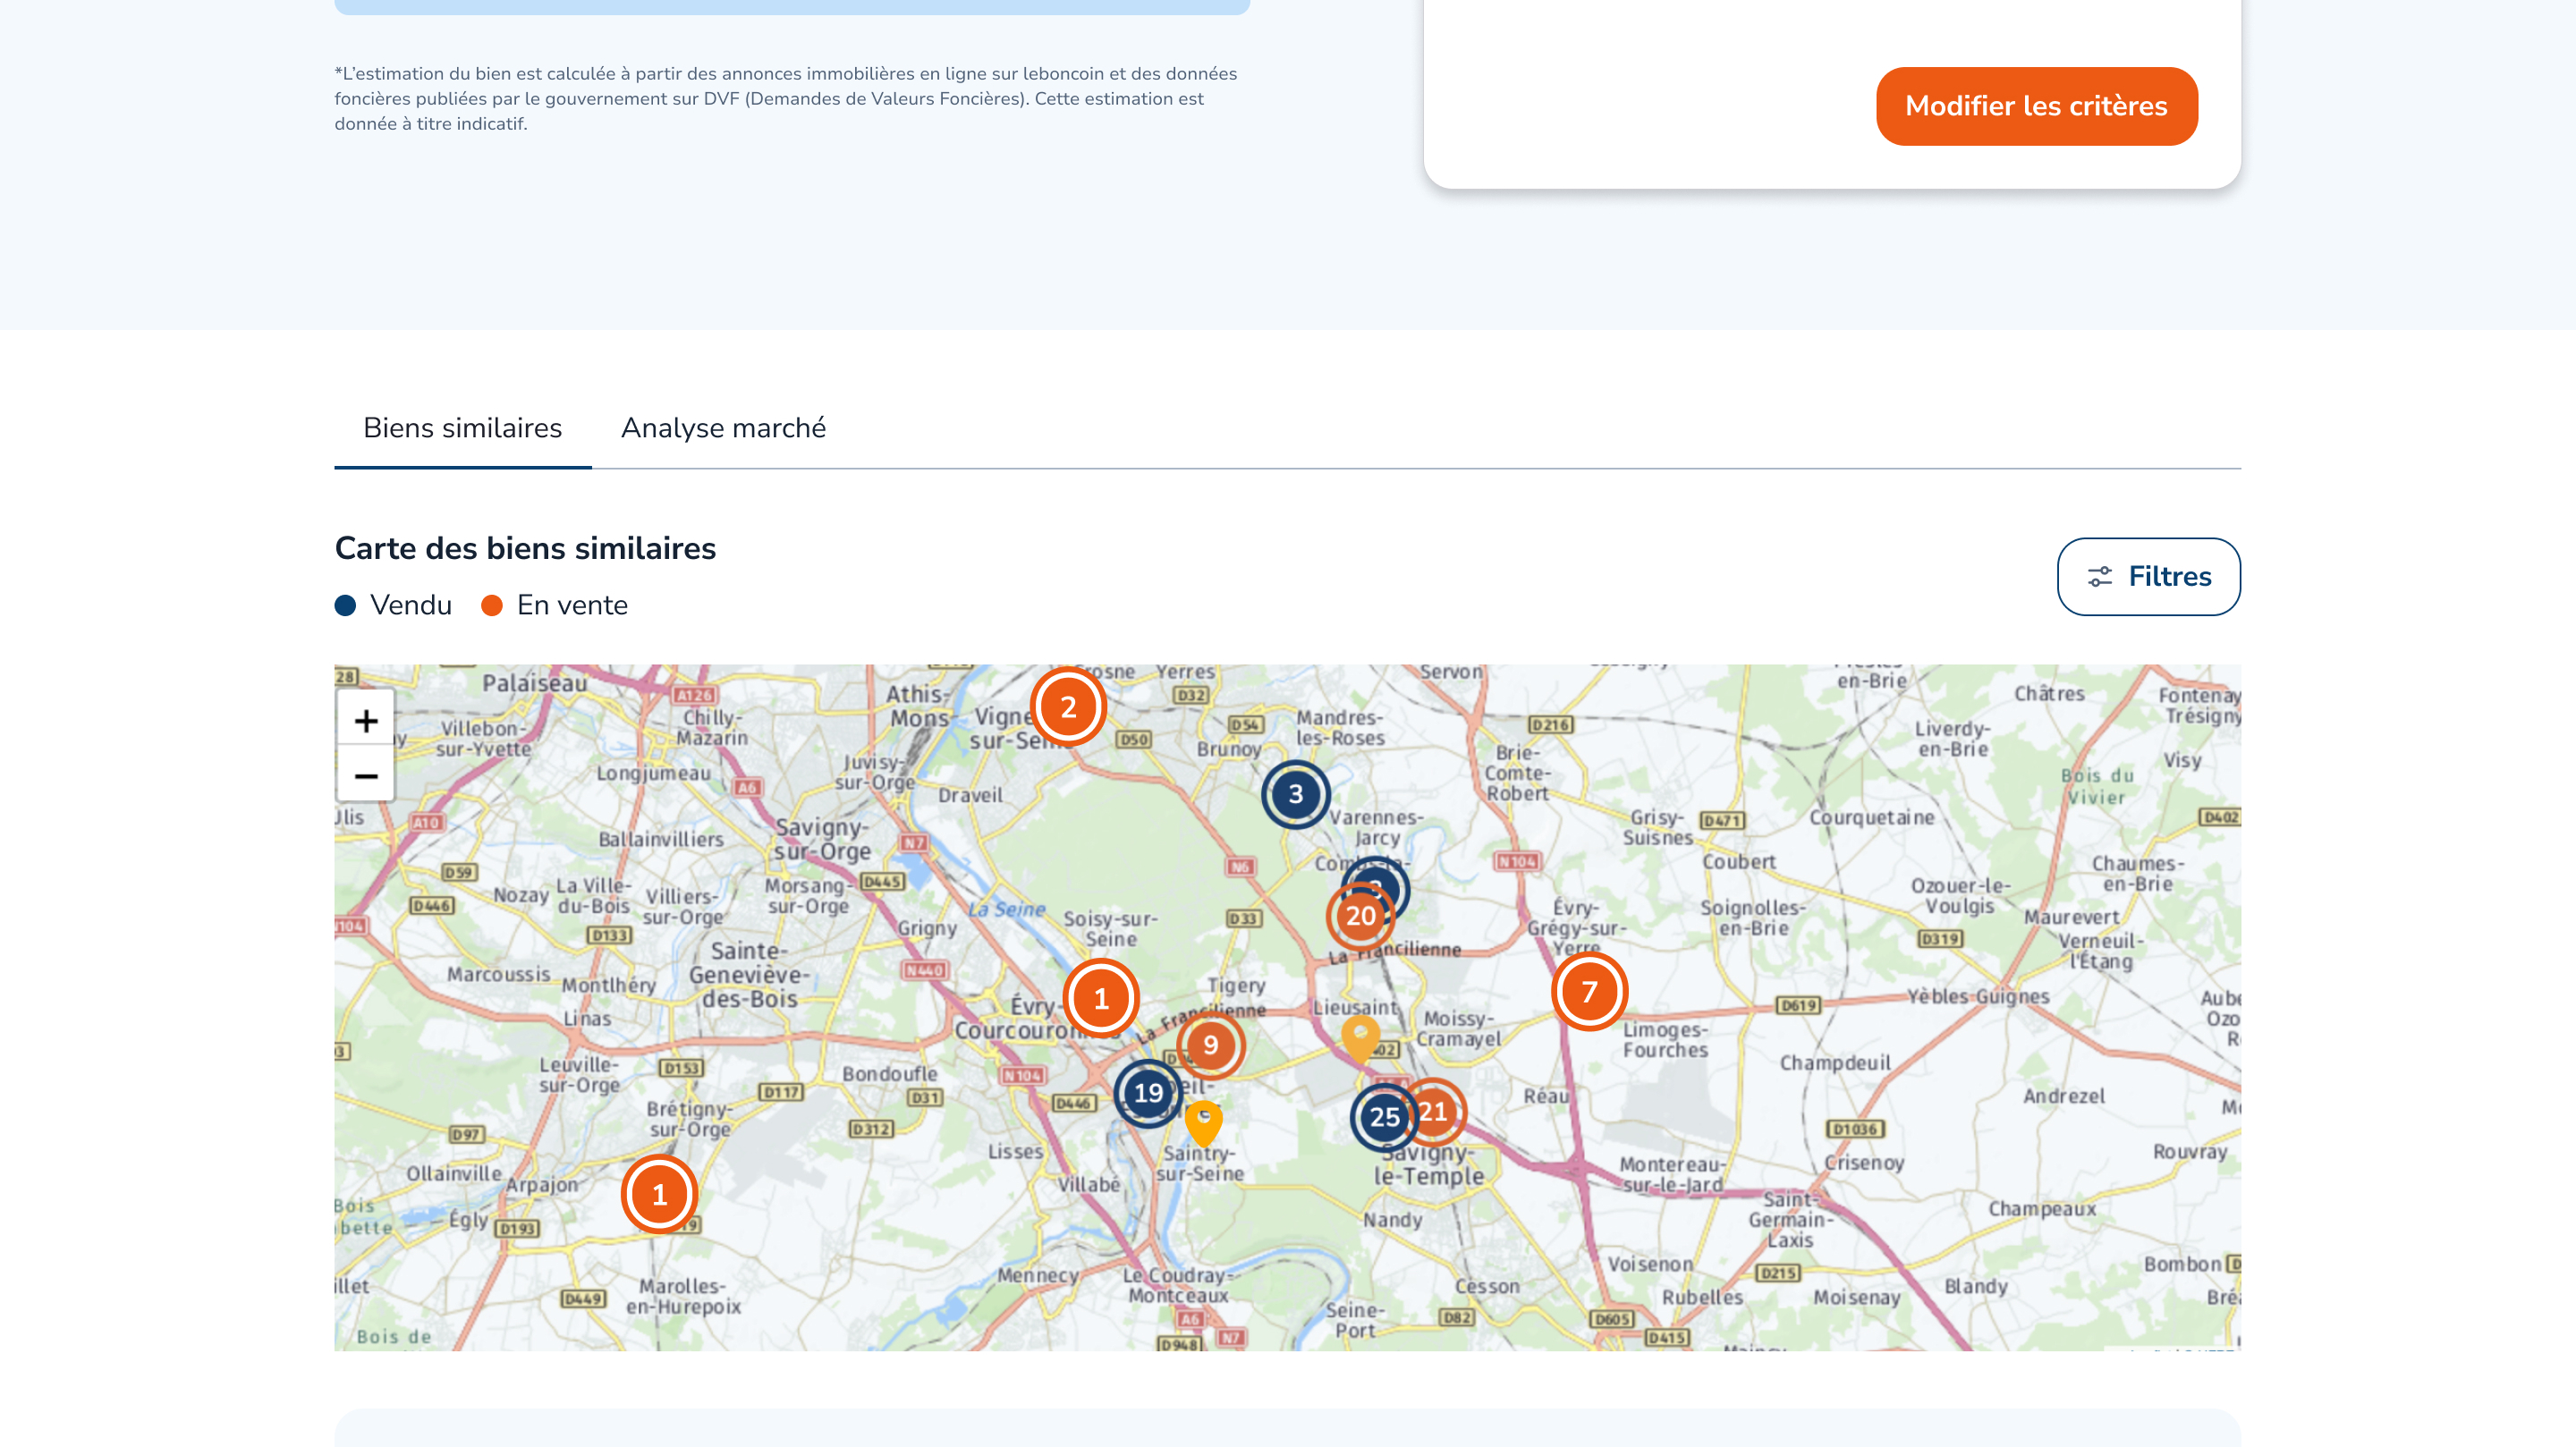The height and width of the screenshot is (1447, 2576).
Task: Click the orange marker 1 near Arpajon
Action: [659, 1194]
